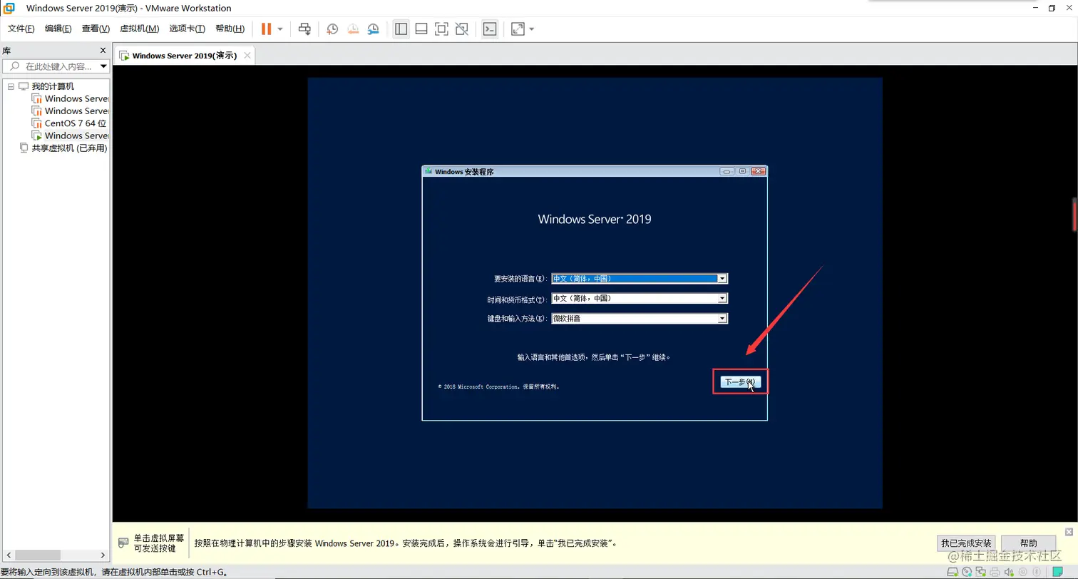Open the 帮助(H) menu
1078x579 pixels.
click(230, 29)
